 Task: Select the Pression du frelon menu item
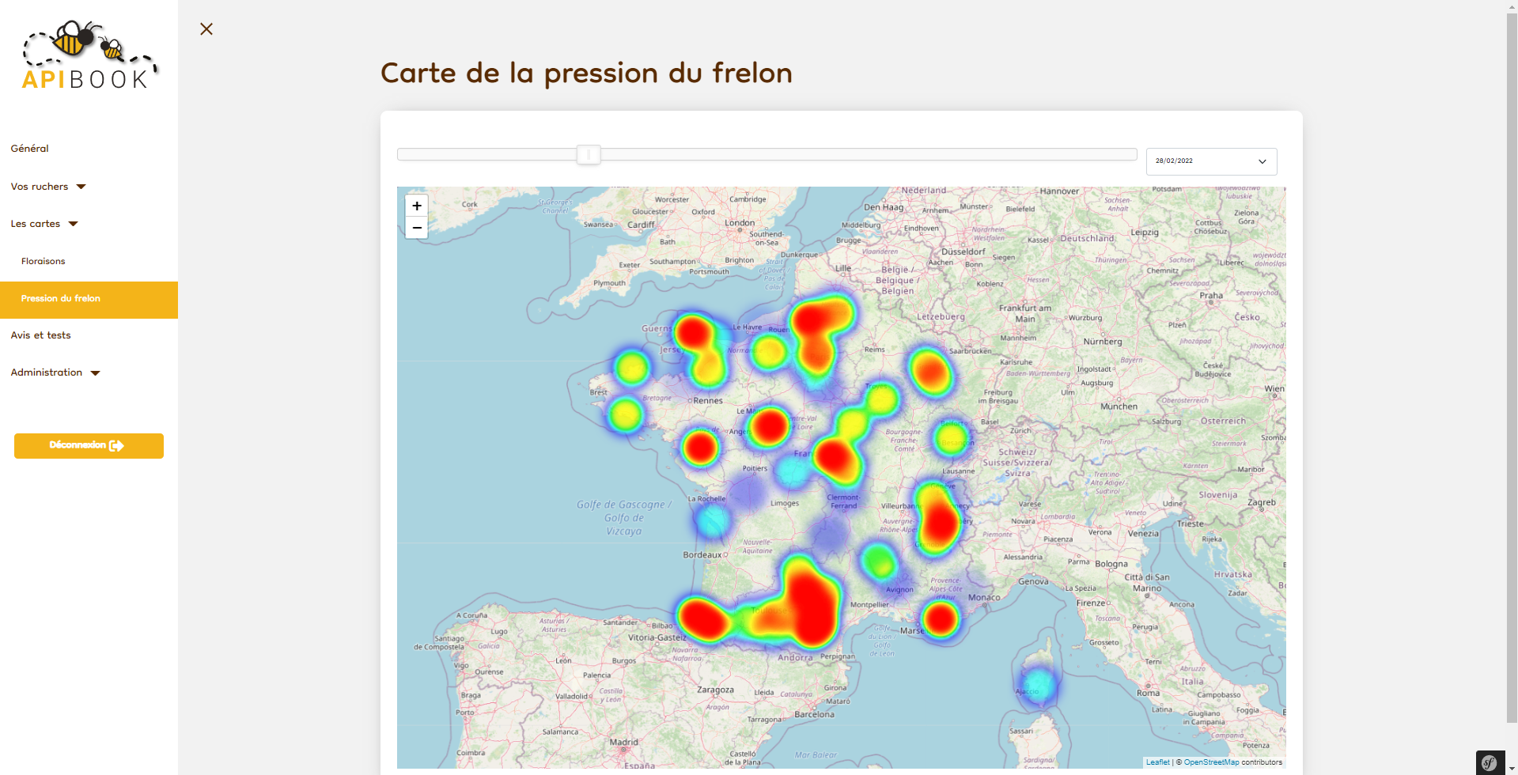(x=61, y=299)
